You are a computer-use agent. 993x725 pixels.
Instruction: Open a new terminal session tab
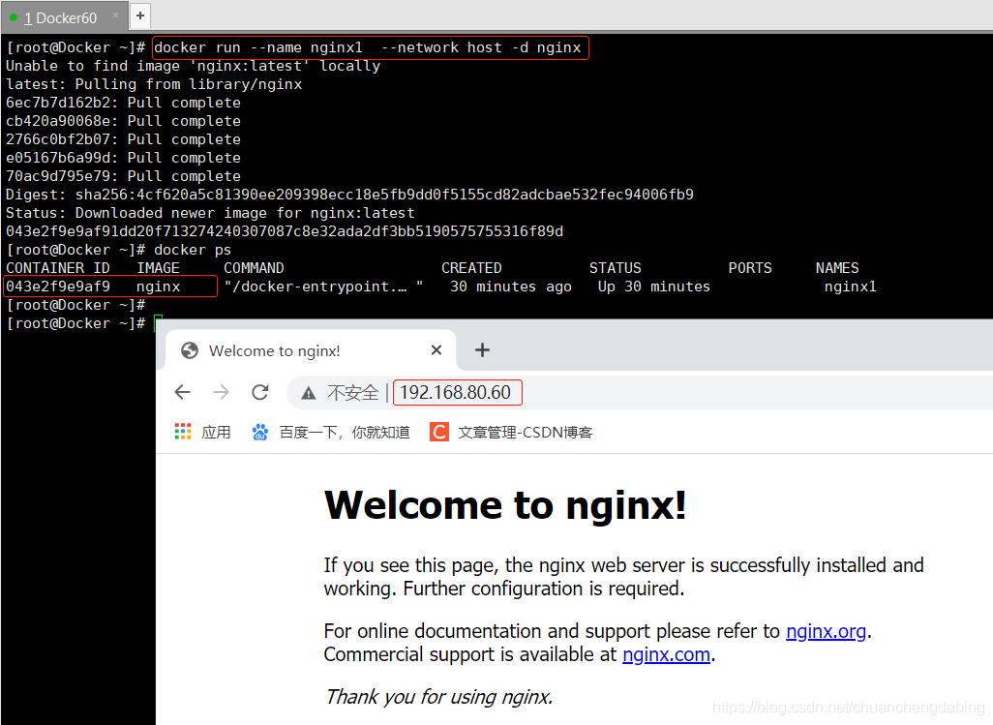140,15
